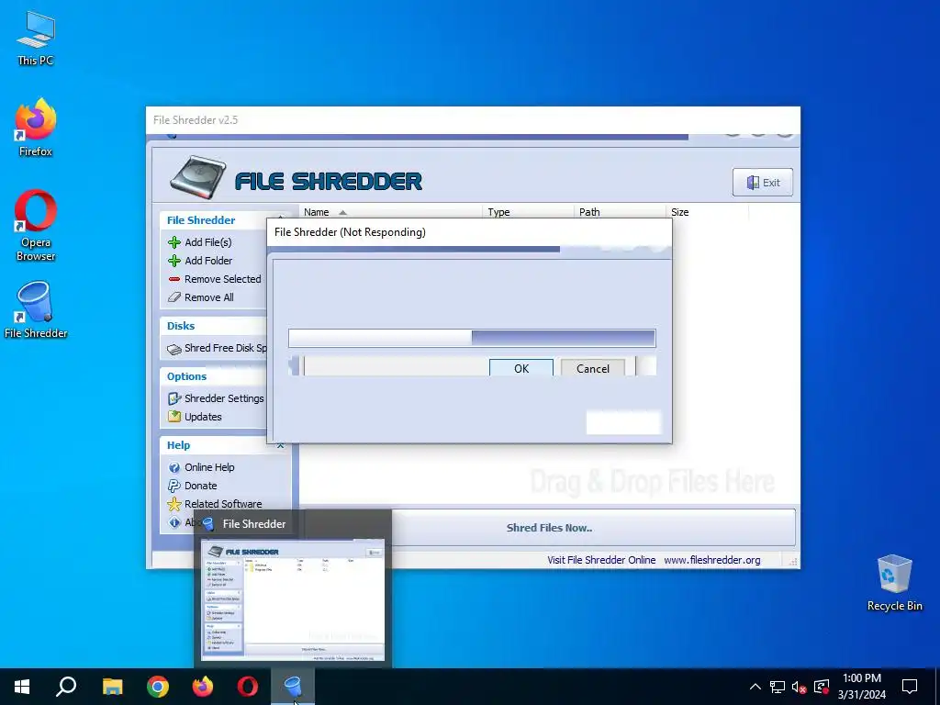Collapse the Help panel section
The width and height of the screenshot is (940, 705).
pyautogui.click(x=281, y=445)
